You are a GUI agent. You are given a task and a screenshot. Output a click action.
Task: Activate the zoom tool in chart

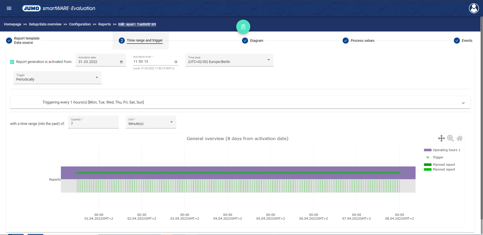pos(450,138)
